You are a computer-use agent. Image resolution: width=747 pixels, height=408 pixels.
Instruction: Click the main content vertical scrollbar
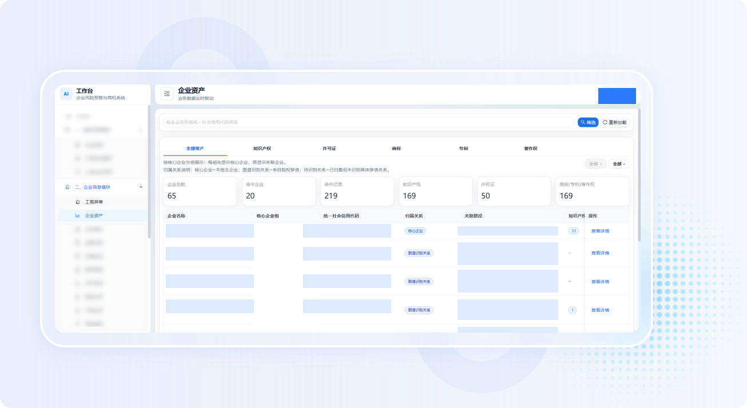[639, 171]
